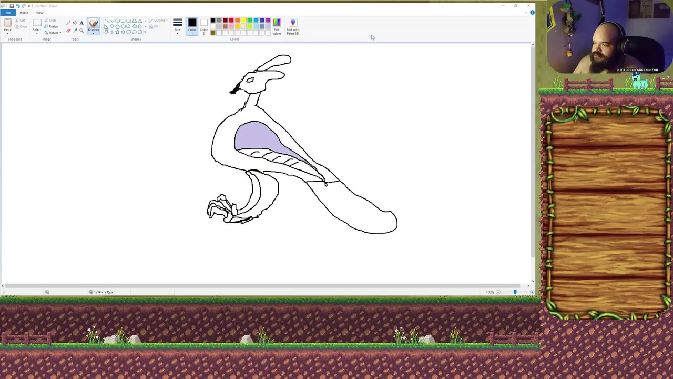Open the Size line thickness dropdown
This screenshot has height=379, width=673.
click(177, 25)
